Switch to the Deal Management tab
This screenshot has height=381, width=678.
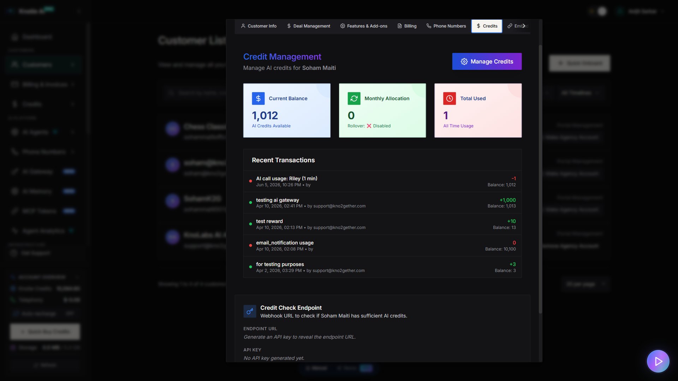click(x=309, y=26)
